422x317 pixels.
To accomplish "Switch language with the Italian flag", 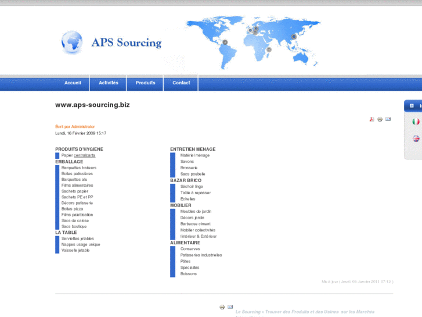I will tap(416, 122).
